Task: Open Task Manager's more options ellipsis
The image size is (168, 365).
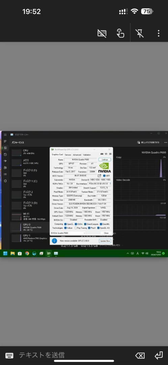Action: pos(166,142)
